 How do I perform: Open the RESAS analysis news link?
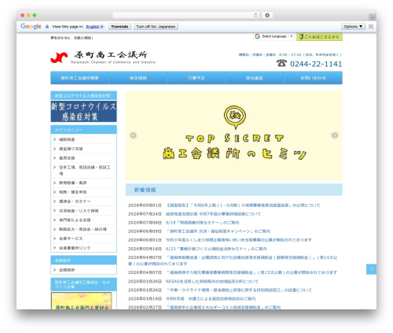[x=211, y=281]
